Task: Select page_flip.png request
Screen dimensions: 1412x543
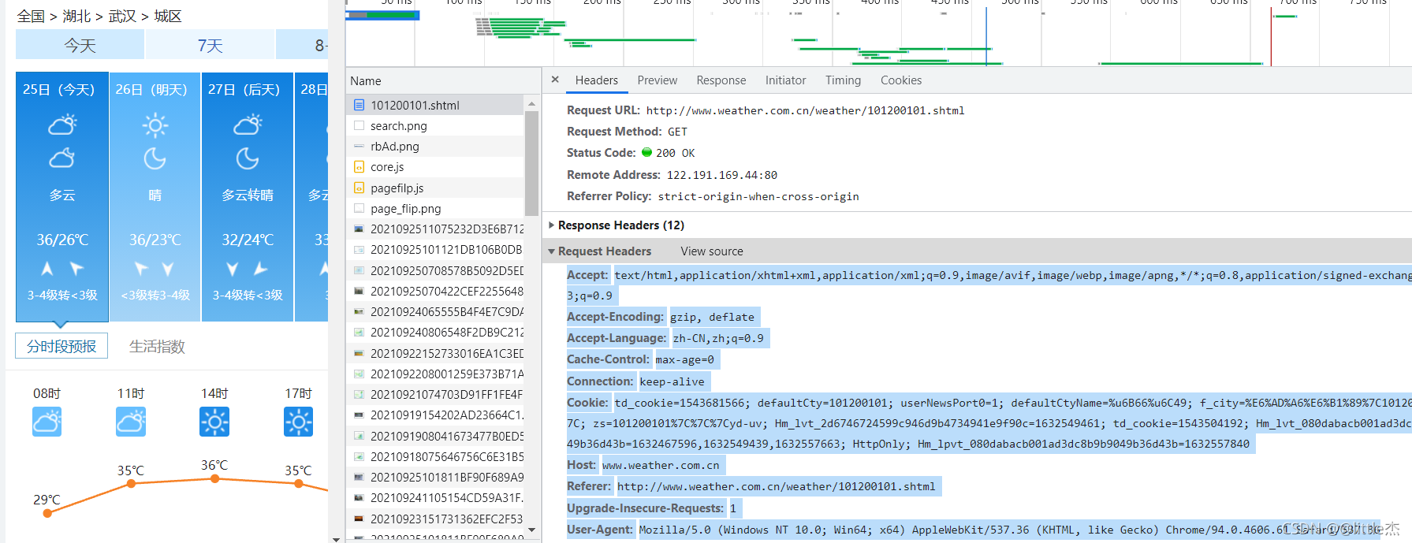Action: (435, 209)
